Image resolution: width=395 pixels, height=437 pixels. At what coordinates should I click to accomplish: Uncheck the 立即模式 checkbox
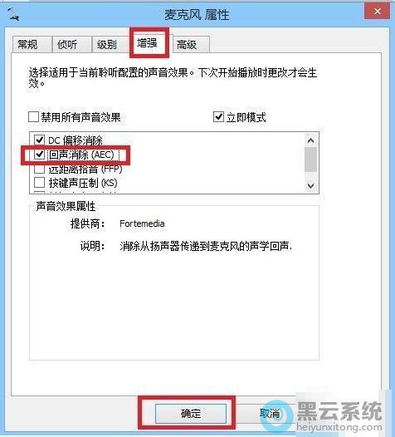pyautogui.click(x=218, y=117)
